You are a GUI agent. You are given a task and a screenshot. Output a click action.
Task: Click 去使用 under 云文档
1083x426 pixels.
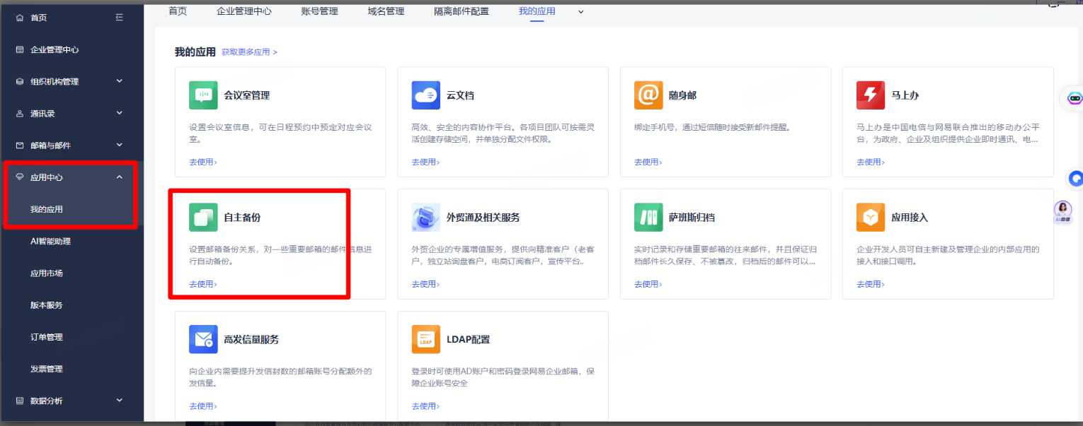point(425,162)
